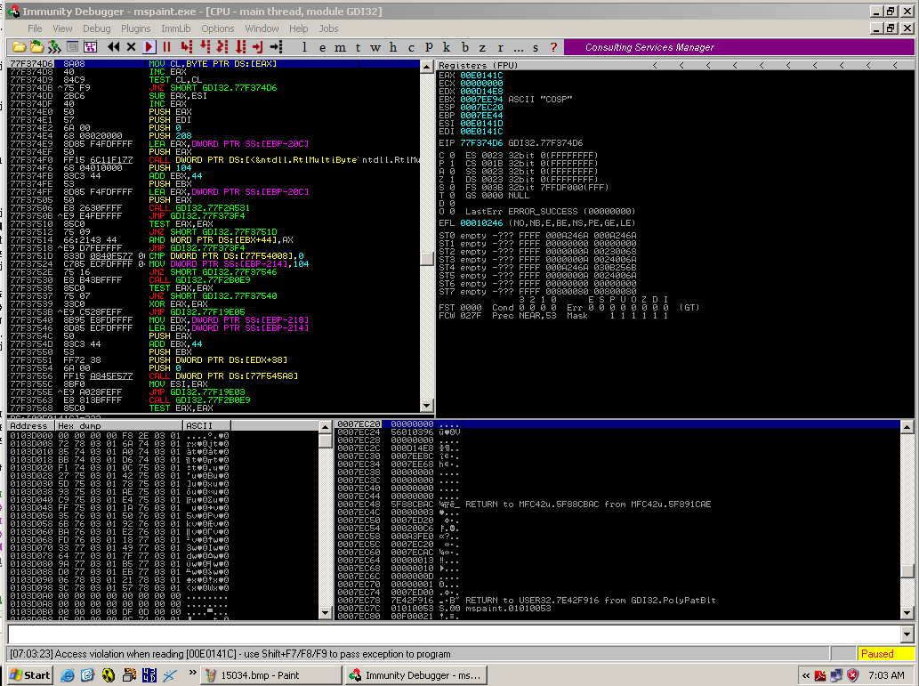This screenshot has height=686, width=919.
Task: Open the Options menu
Action: [217, 28]
